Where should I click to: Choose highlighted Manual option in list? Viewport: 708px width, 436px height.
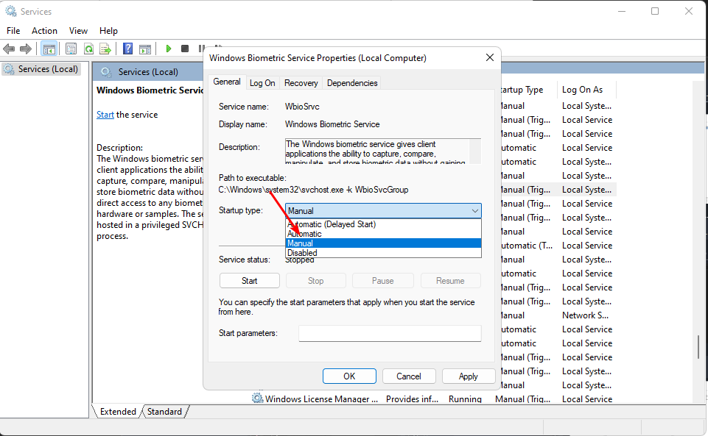[383, 243]
